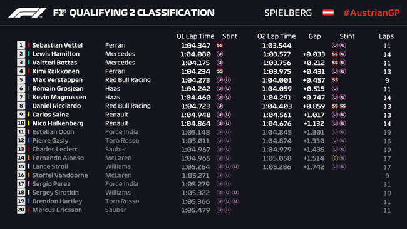Select the Q2 Lap Time column header

click(x=276, y=36)
